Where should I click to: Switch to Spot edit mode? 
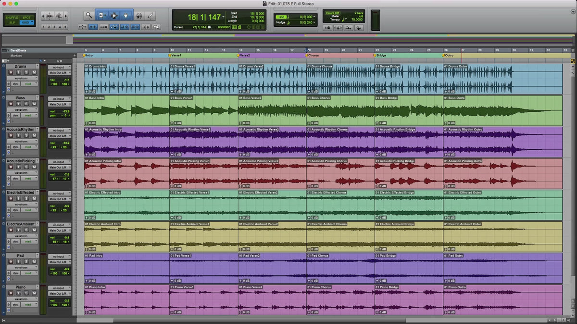(26, 17)
